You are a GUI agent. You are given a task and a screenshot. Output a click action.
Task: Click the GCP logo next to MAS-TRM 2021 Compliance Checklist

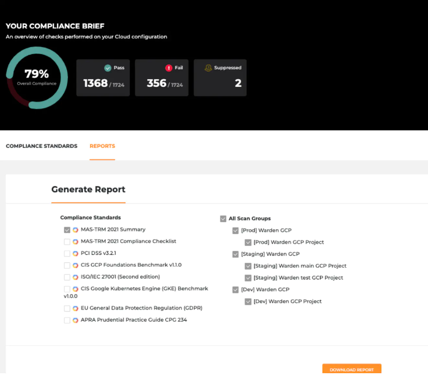[75, 241]
